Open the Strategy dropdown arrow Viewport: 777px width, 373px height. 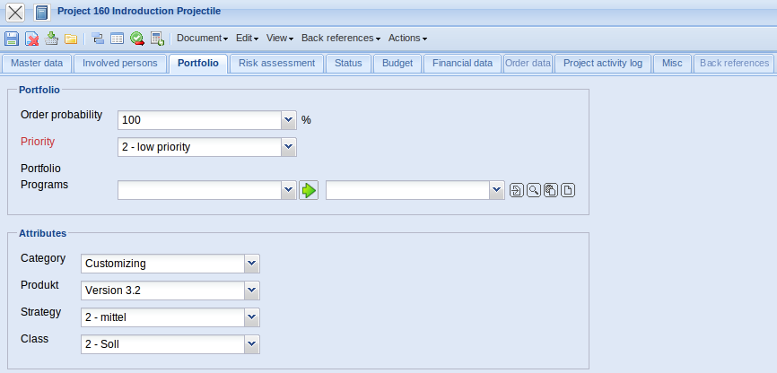(252, 317)
